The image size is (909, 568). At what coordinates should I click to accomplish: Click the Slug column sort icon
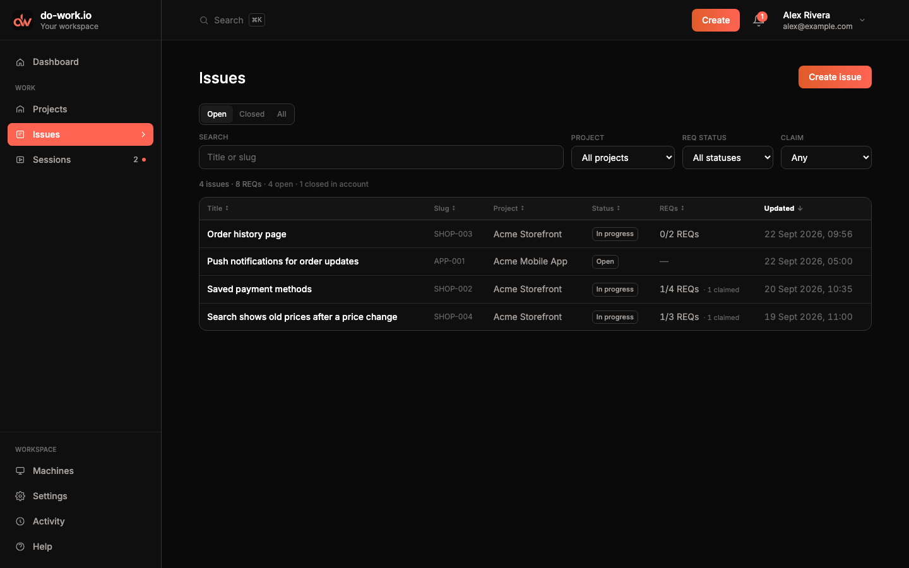point(454,208)
